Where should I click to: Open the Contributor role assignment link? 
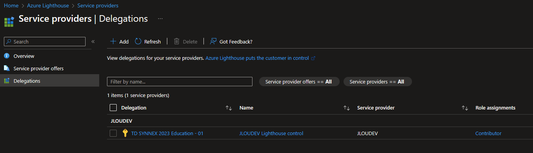point(488,133)
